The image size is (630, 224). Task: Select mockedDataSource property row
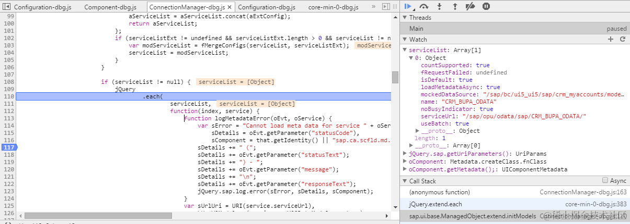[522, 94]
